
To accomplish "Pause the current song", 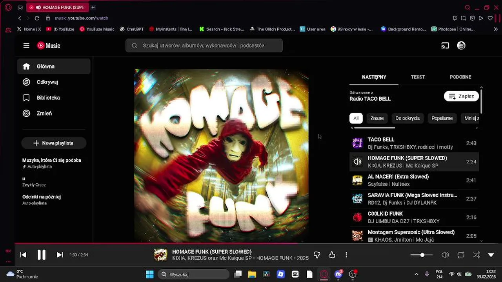I will pyautogui.click(x=41, y=255).
